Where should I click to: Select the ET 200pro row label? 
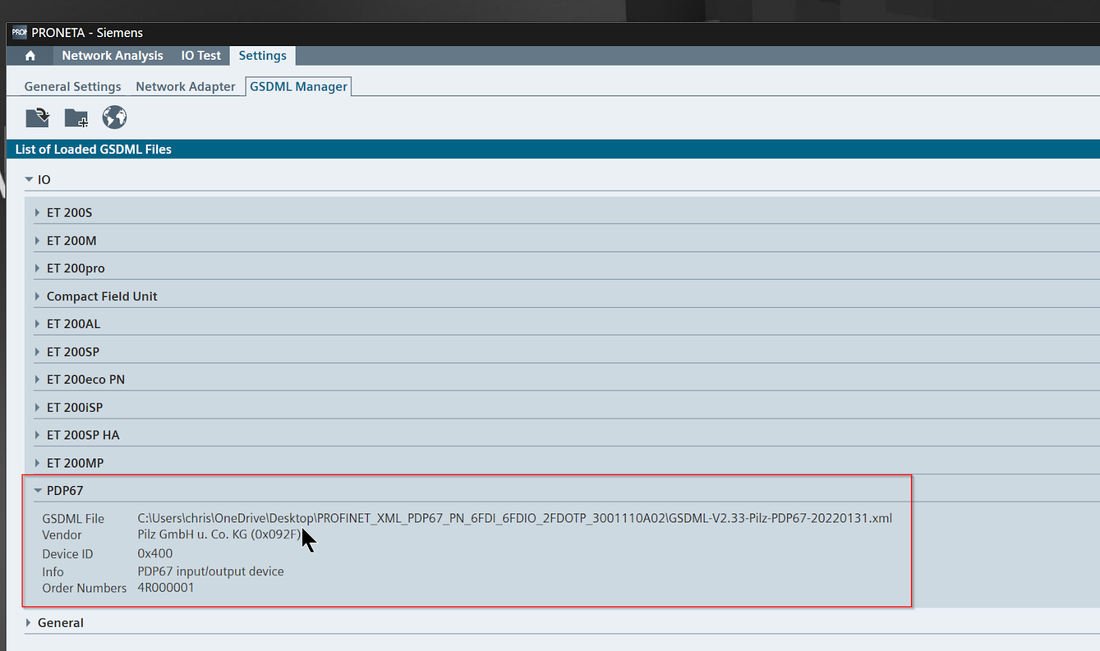[76, 268]
